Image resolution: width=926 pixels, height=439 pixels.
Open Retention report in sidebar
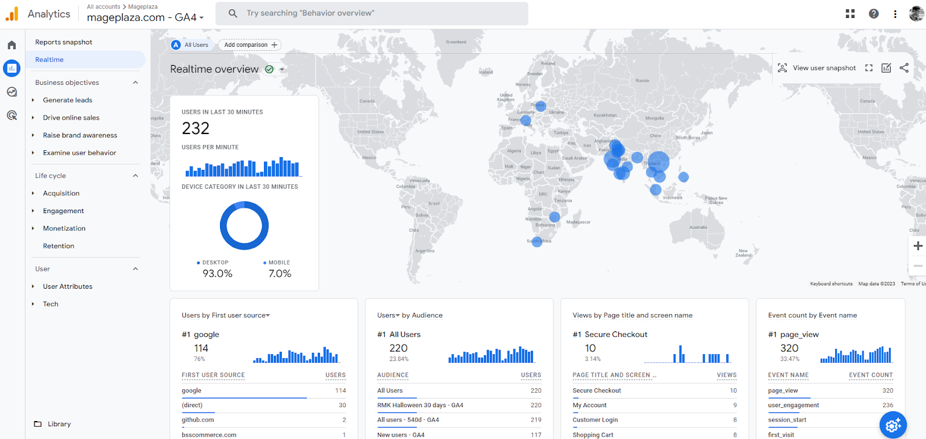coord(58,246)
